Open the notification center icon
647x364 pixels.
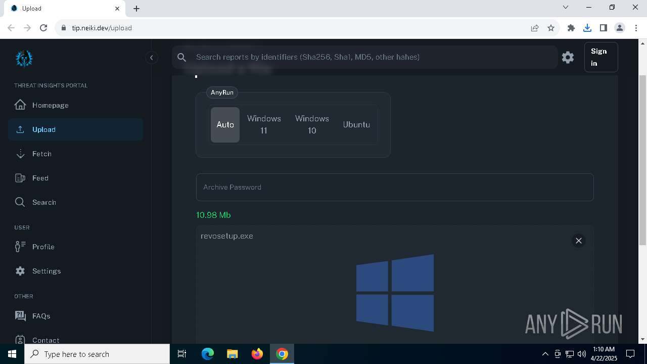click(x=630, y=354)
